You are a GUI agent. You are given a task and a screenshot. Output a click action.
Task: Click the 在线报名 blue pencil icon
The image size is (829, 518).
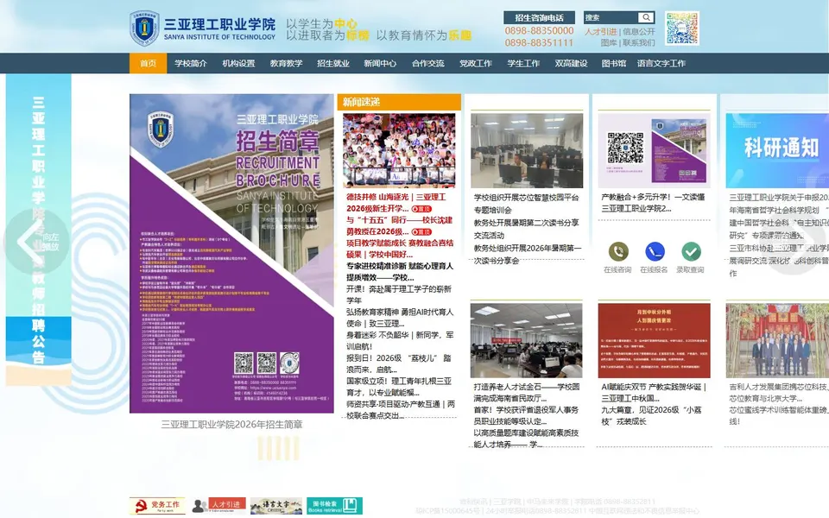655,251
